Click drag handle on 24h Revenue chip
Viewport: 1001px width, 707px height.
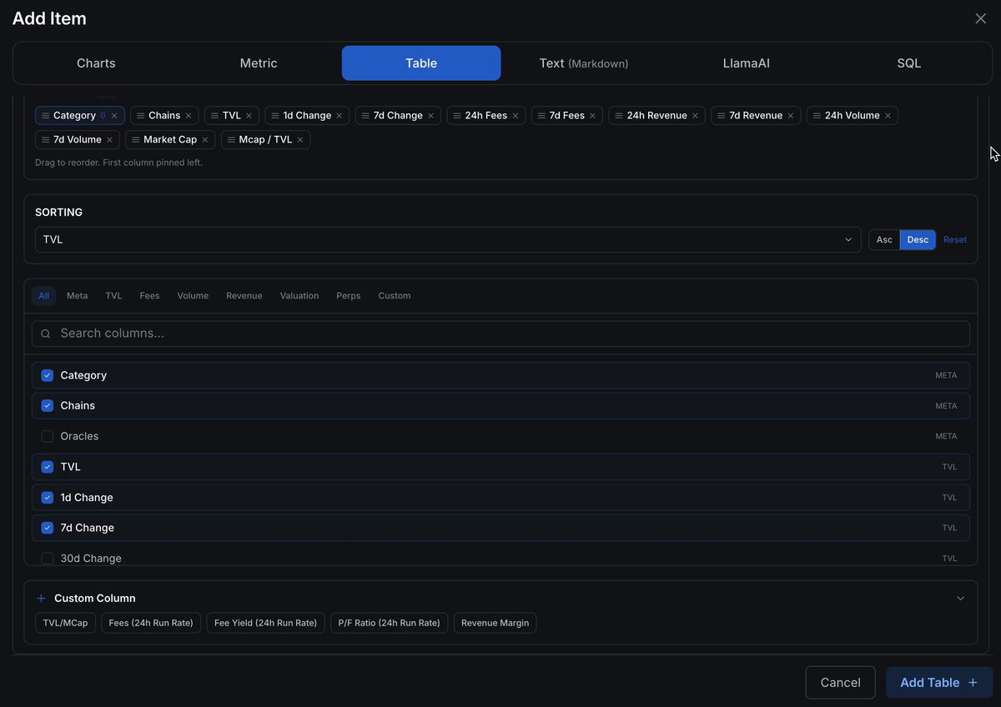point(619,116)
